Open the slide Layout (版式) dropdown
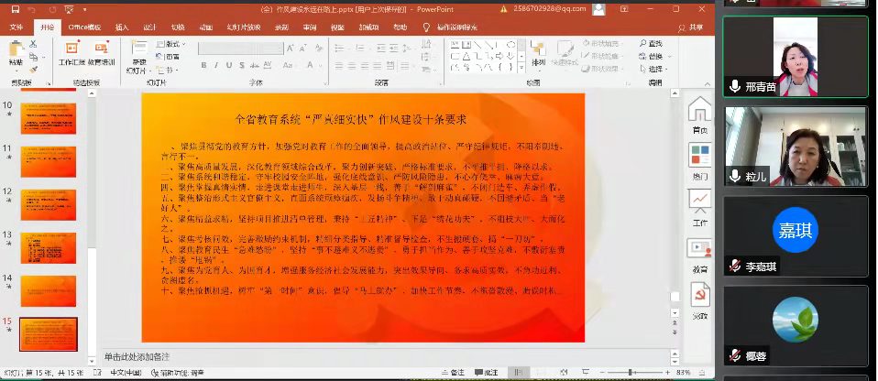878x381 pixels. [x=170, y=44]
